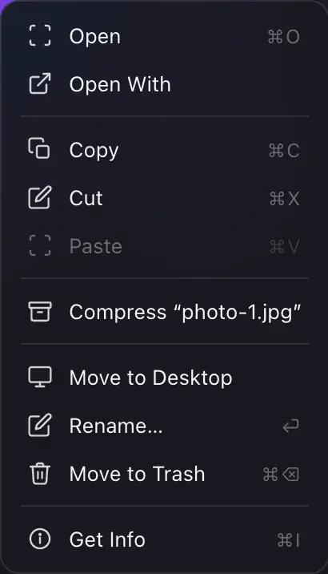Image resolution: width=328 pixels, height=574 pixels.
Task: Click the dashed-square icon beside Open
Action: pos(40,36)
